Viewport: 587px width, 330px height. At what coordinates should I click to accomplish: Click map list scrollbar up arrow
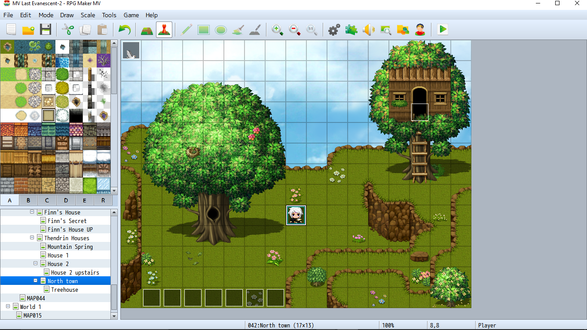pos(114,212)
